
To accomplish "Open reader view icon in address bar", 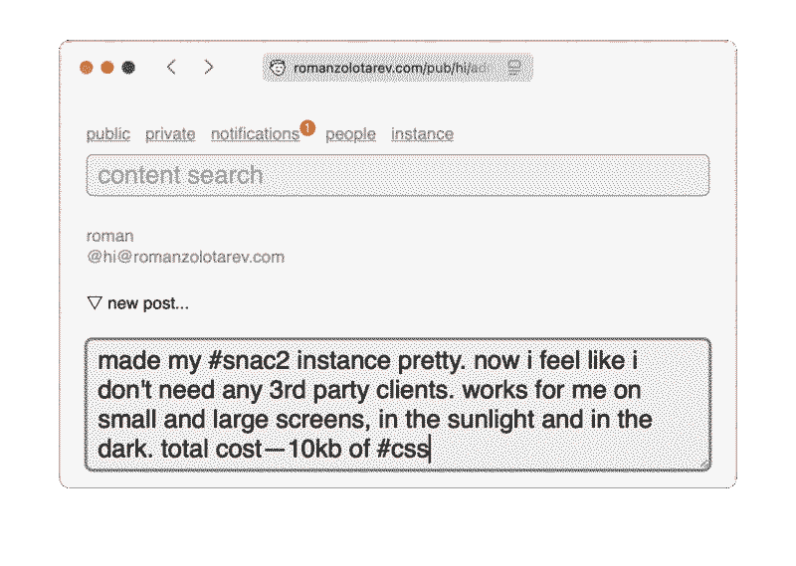I will tap(514, 68).
